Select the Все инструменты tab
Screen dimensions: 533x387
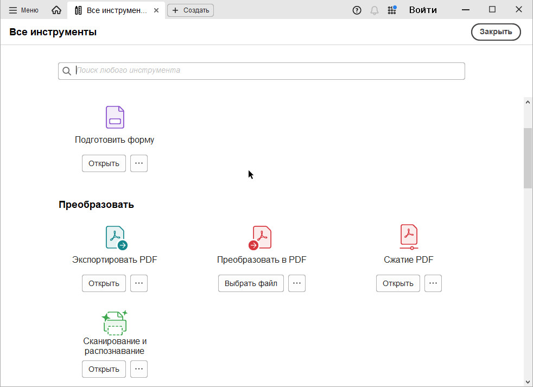click(x=111, y=10)
